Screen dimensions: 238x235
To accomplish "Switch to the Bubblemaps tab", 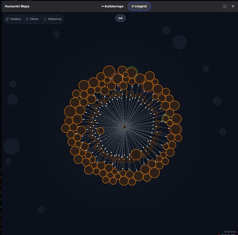I will (x=112, y=6).
